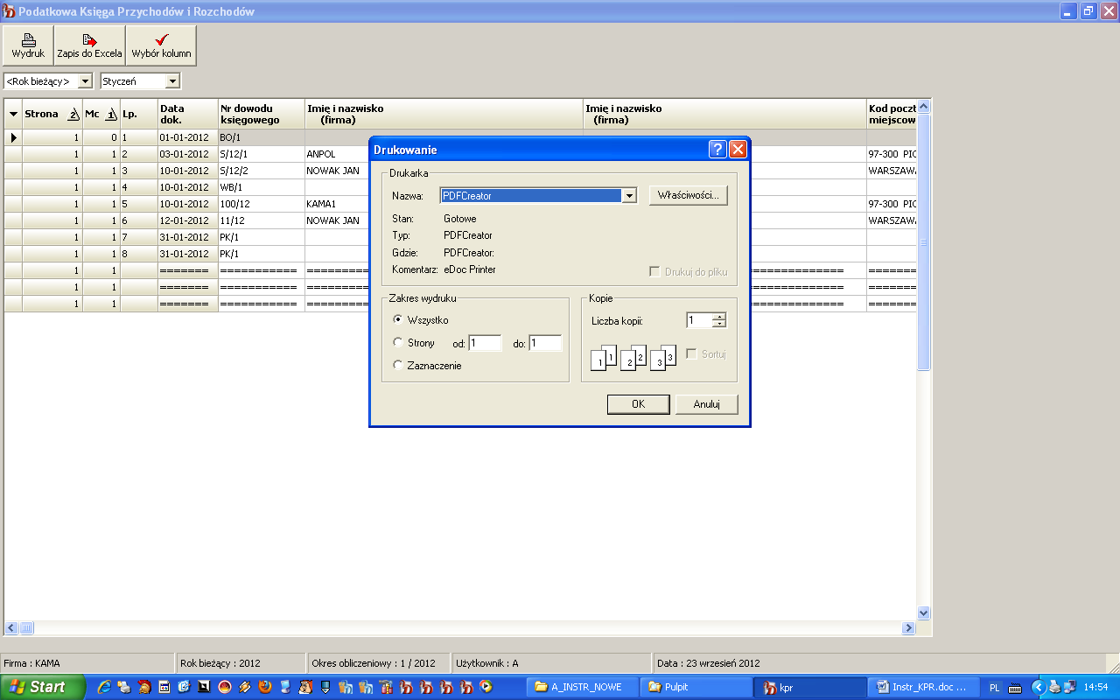Toggle the Sortuj copies checkbox

(x=691, y=354)
